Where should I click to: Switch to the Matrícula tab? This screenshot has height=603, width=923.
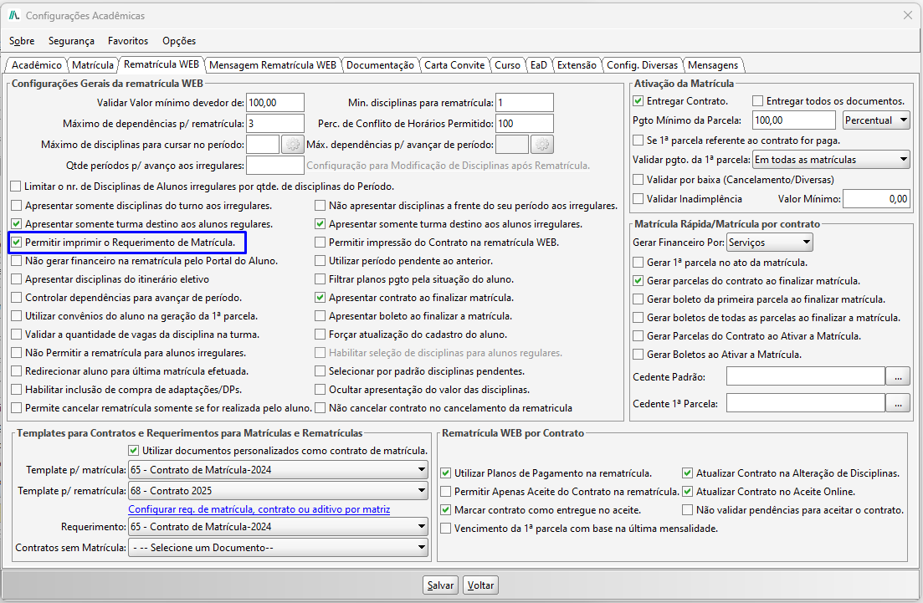point(92,64)
